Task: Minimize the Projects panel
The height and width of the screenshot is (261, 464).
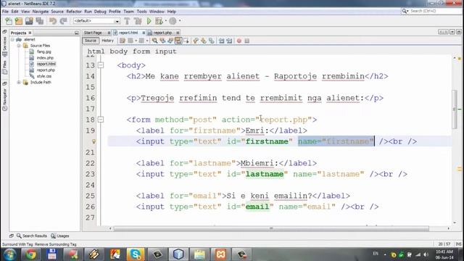Action: coord(77,33)
